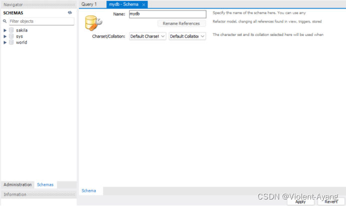This screenshot has width=346, height=206.
Task: Click the sys database icon
Action: tap(11, 36)
